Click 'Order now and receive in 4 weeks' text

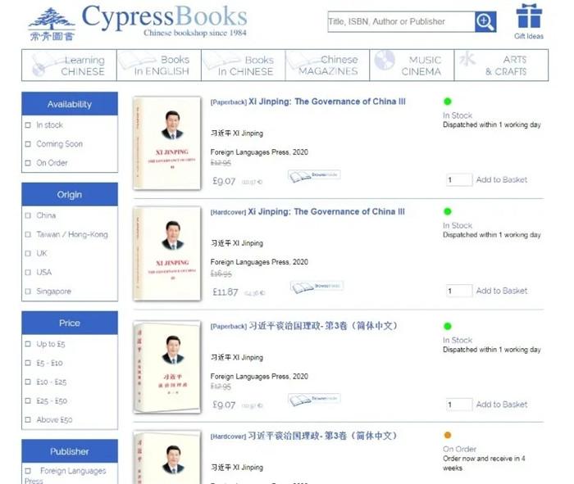click(484, 464)
